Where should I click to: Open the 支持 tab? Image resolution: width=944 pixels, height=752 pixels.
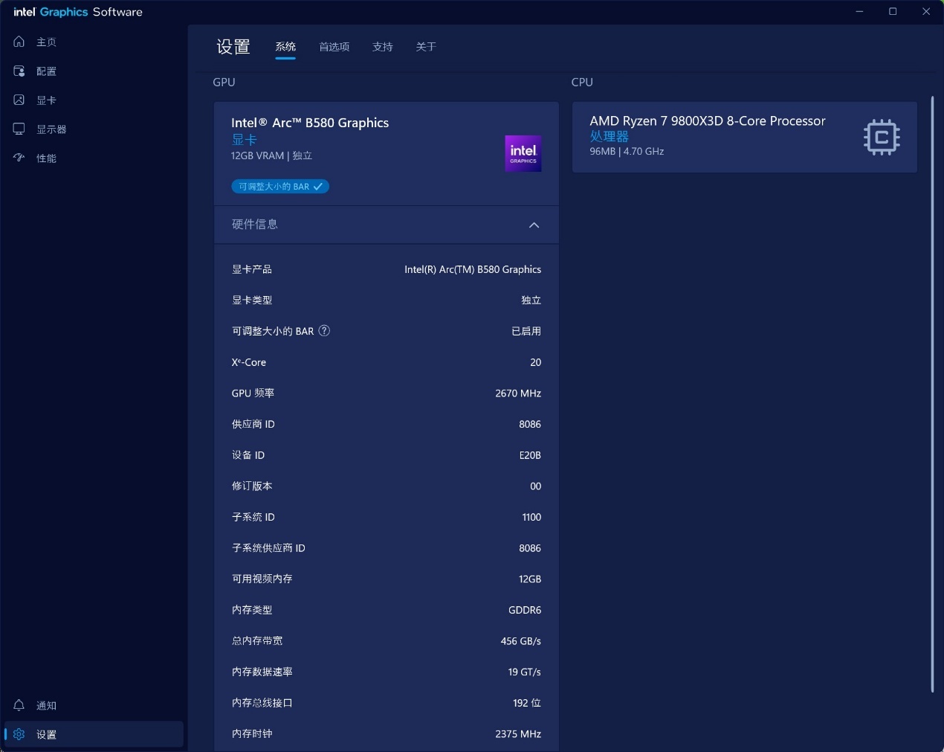point(383,47)
